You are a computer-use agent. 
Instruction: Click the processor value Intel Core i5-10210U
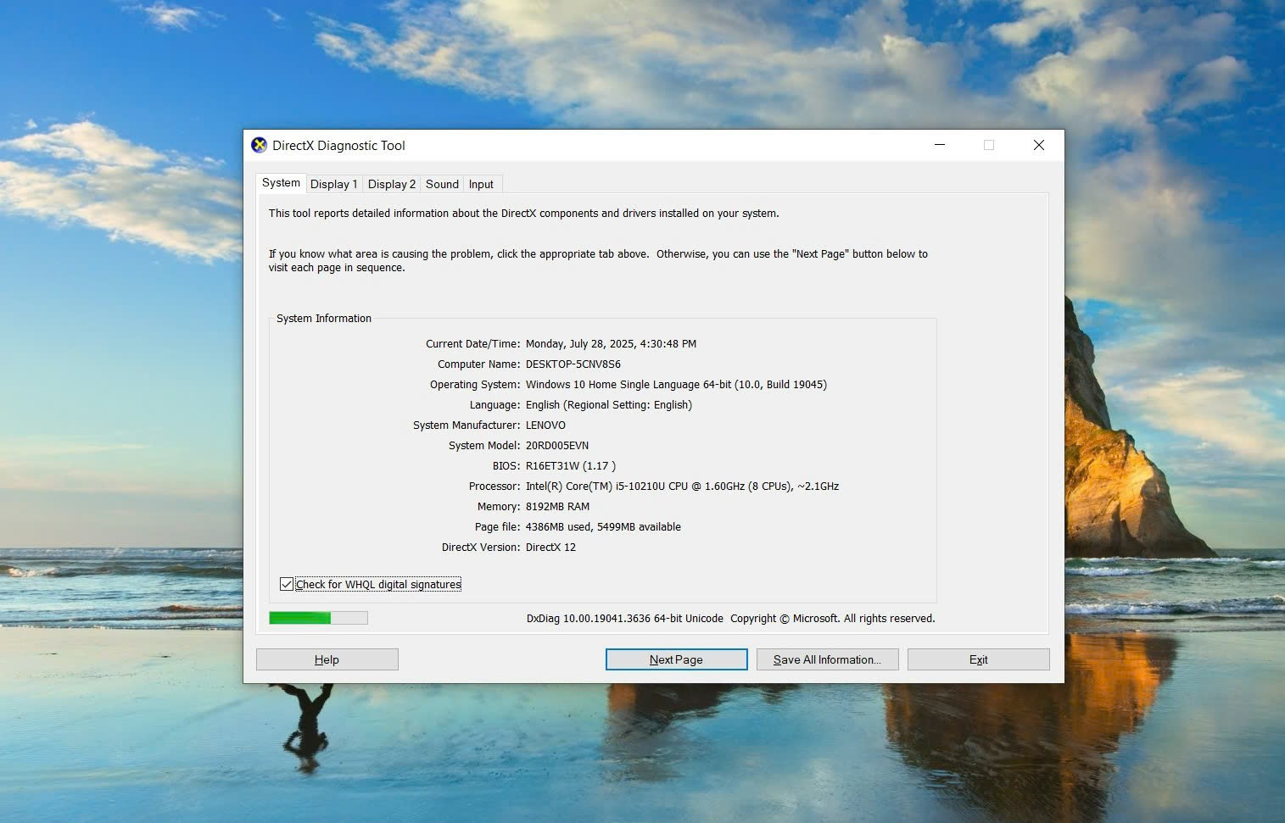[x=682, y=487]
